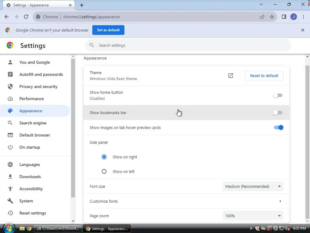
Task: Go back using the browser back arrow
Action: click(x=7, y=17)
